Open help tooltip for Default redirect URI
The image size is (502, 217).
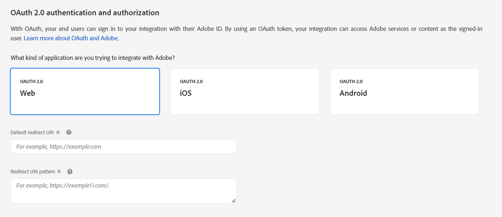69,132
